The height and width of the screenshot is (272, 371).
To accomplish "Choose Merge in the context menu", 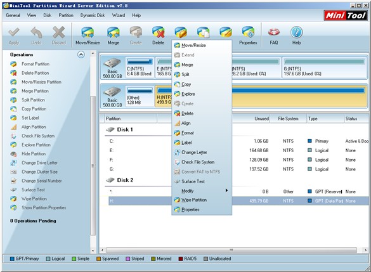I will point(202,65).
